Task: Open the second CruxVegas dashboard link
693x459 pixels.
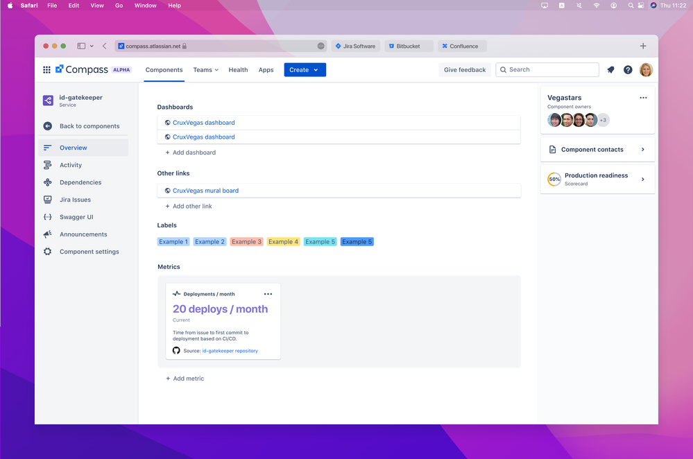Action: 204,137
